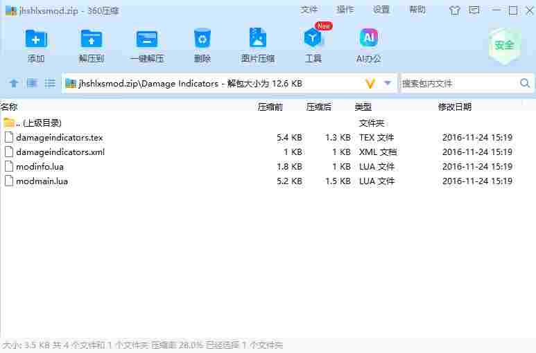Open the 文件 menu
Viewport: 536px width, 353px height.
pyautogui.click(x=309, y=10)
